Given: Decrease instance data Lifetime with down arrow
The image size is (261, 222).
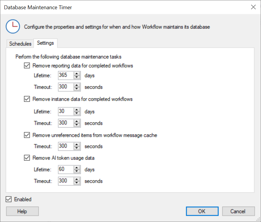Looking at the screenshot, I should 77,114.
